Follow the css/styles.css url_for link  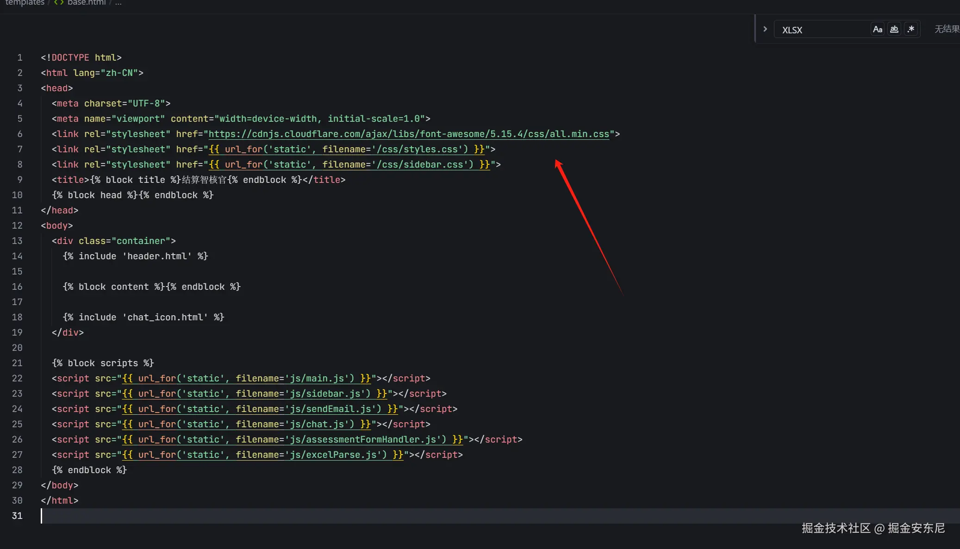[x=346, y=150]
